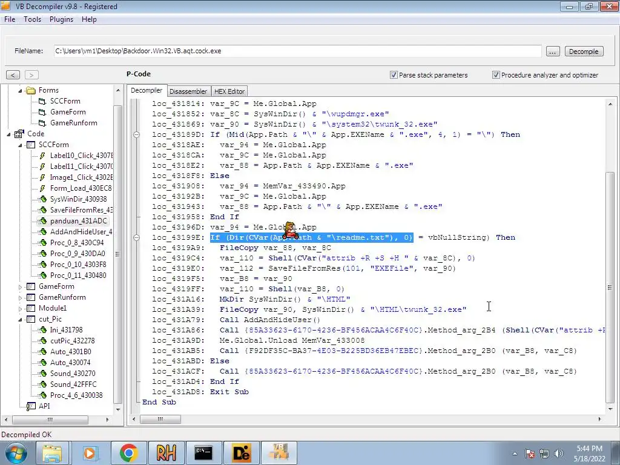Click the SCCForm form icon under Forms
The width and height of the screenshot is (620, 465).
coord(42,101)
